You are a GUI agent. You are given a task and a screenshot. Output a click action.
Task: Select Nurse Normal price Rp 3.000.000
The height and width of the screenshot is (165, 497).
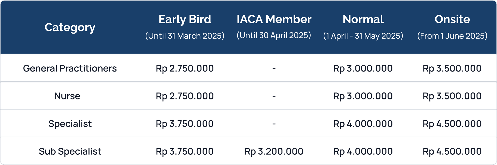point(363,96)
